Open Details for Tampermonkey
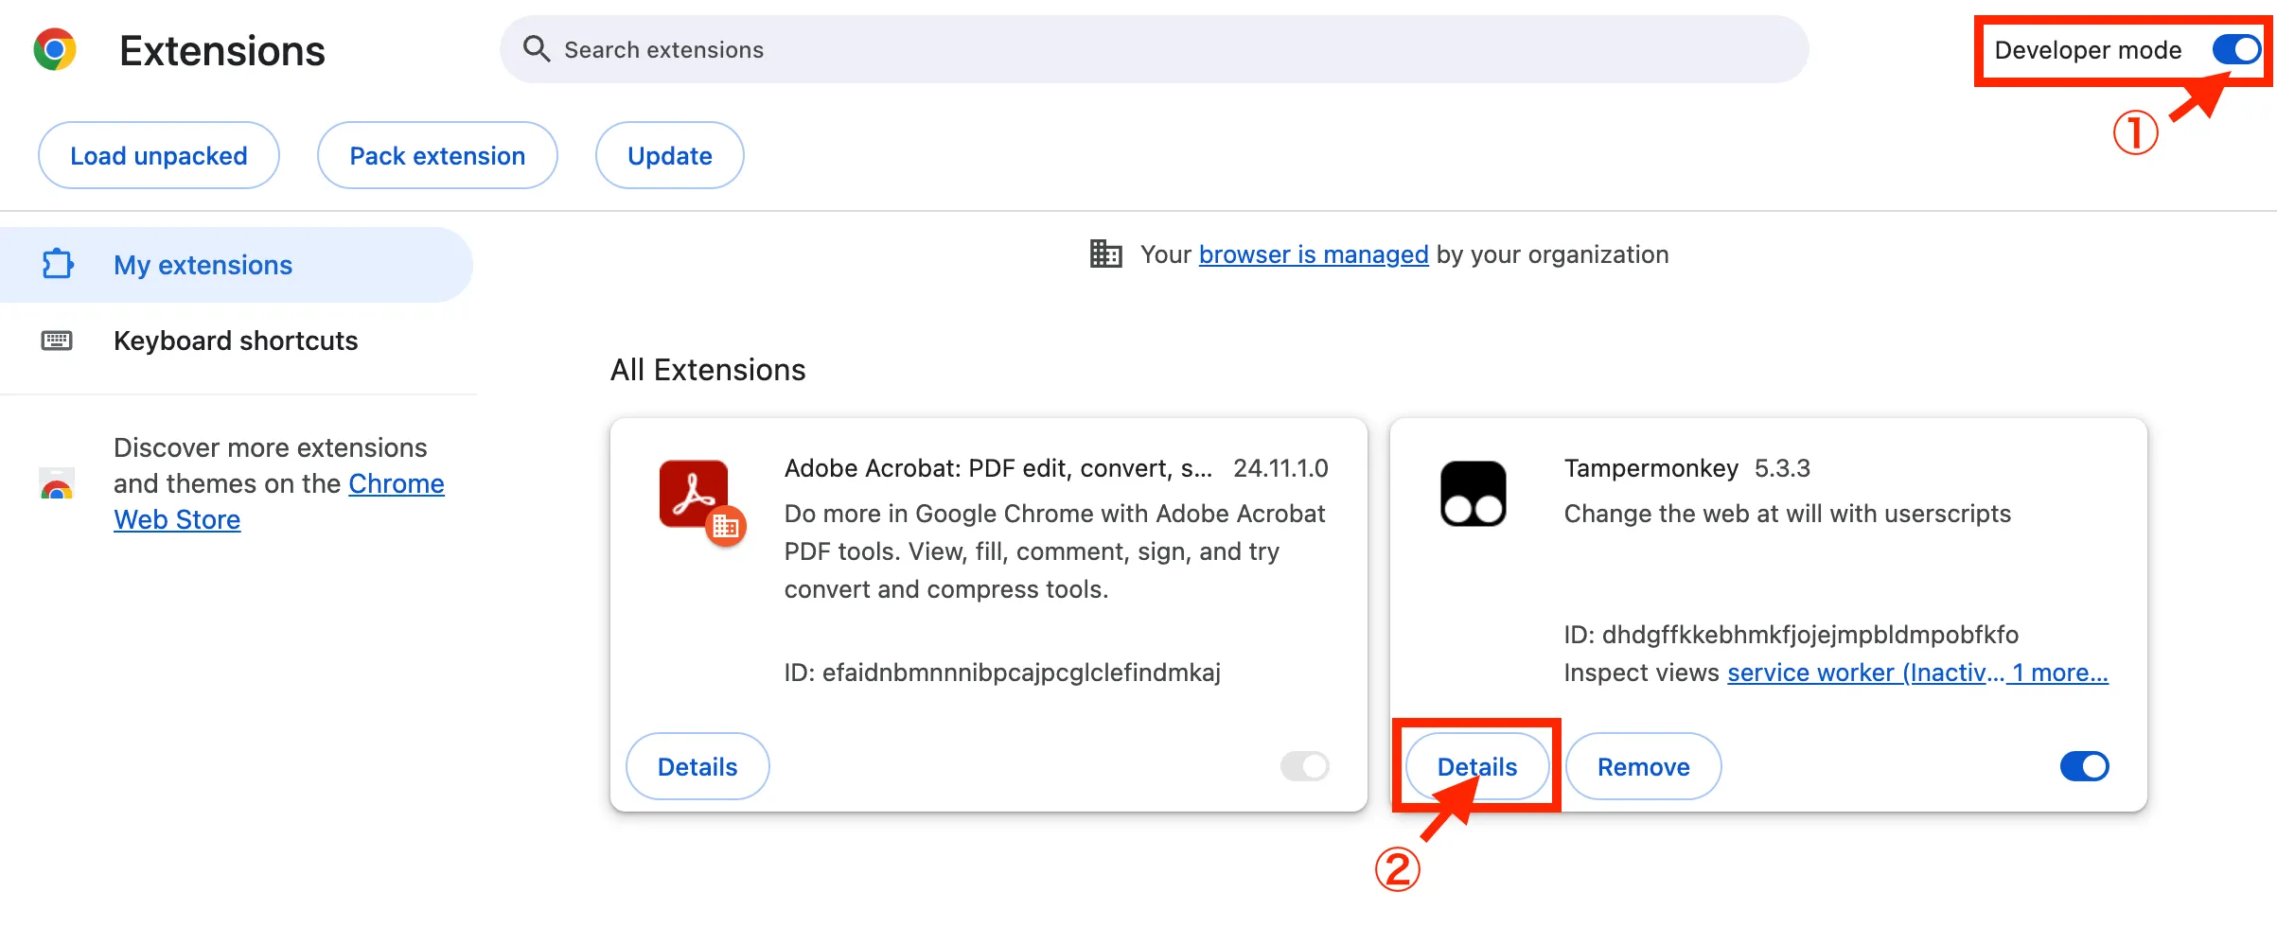The width and height of the screenshot is (2277, 944). click(1477, 766)
